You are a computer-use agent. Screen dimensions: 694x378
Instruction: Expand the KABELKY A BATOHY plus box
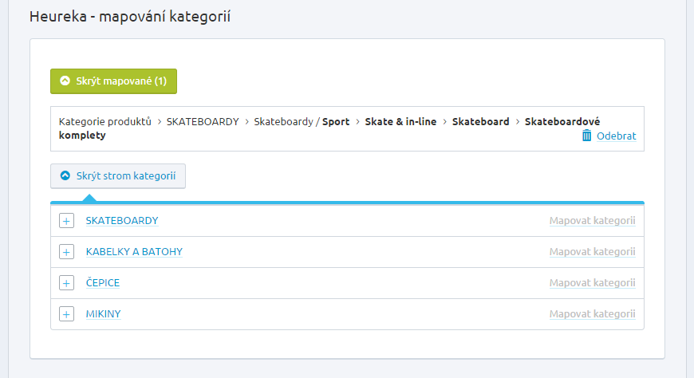click(66, 252)
